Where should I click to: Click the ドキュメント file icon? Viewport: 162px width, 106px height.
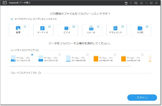[115, 28]
